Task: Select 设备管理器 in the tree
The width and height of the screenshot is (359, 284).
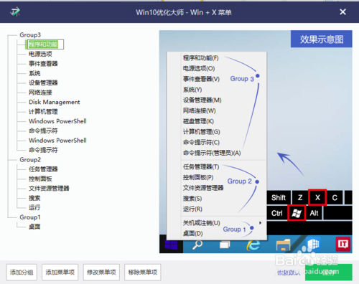Action: pyautogui.click(x=43, y=82)
